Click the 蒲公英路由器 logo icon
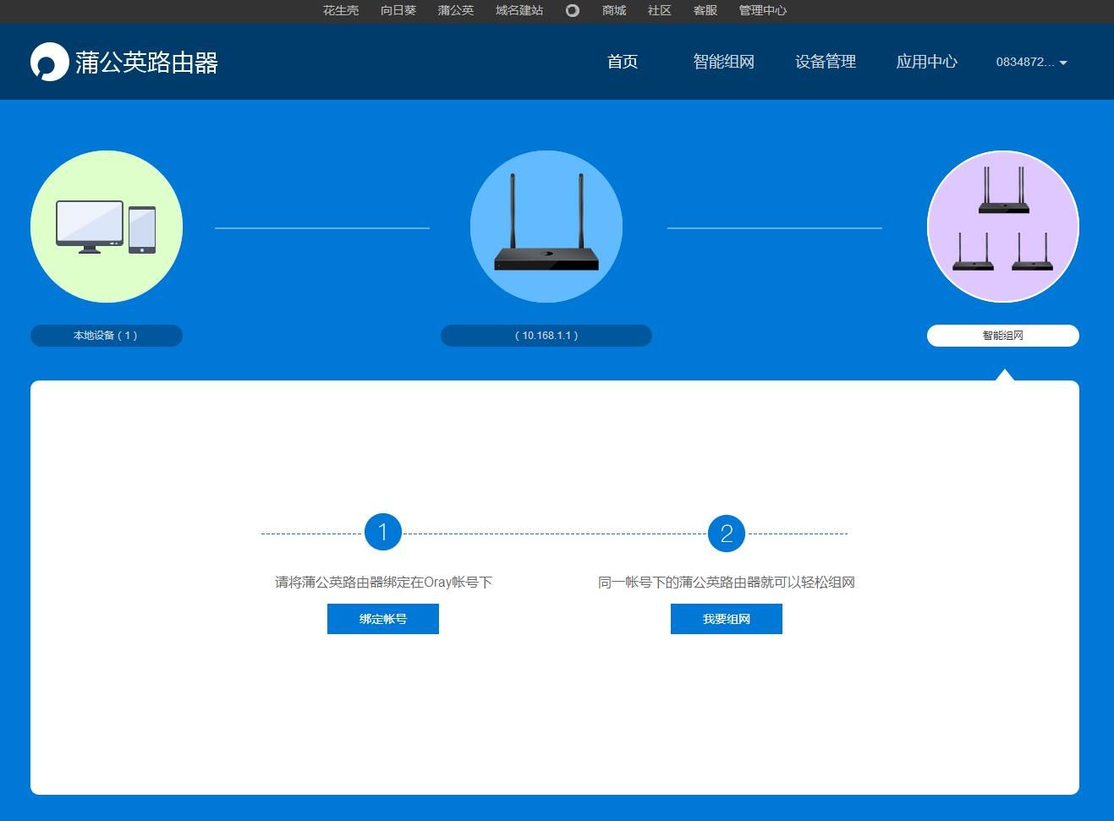The image size is (1114, 821). coord(49,62)
